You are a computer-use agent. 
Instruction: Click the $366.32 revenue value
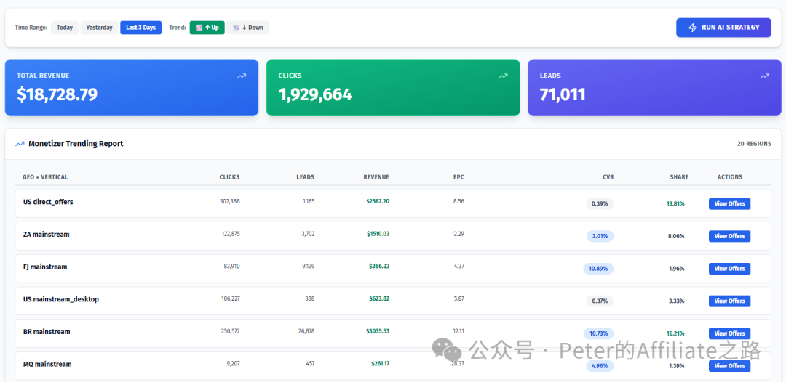pos(379,267)
